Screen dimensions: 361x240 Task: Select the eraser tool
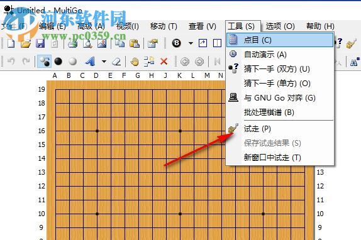click(116, 62)
